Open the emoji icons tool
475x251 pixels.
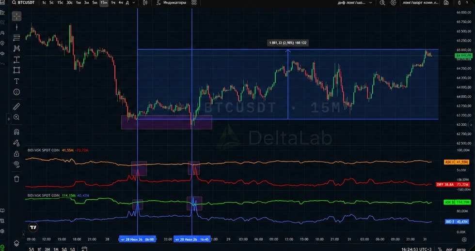[16, 92]
